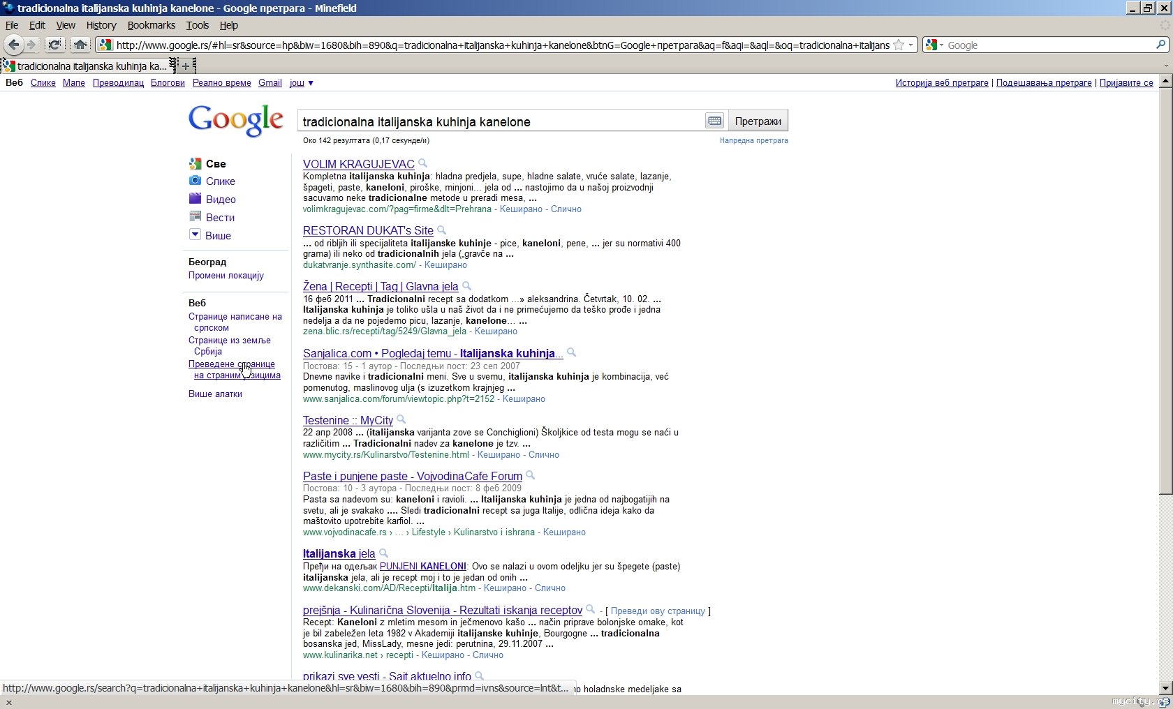Viewport: 1173px width, 709px height.
Task: Open the Блогови link in top bar
Action: click(x=168, y=82)
